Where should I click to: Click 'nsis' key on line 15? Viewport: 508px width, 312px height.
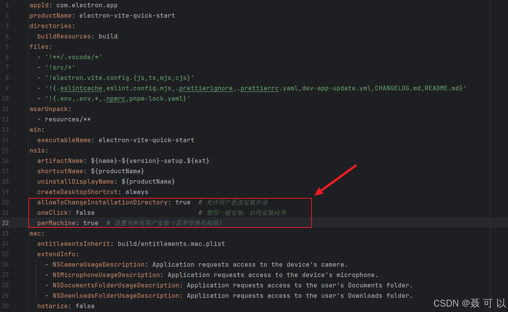pyautogui.click(x=37, y=151)
